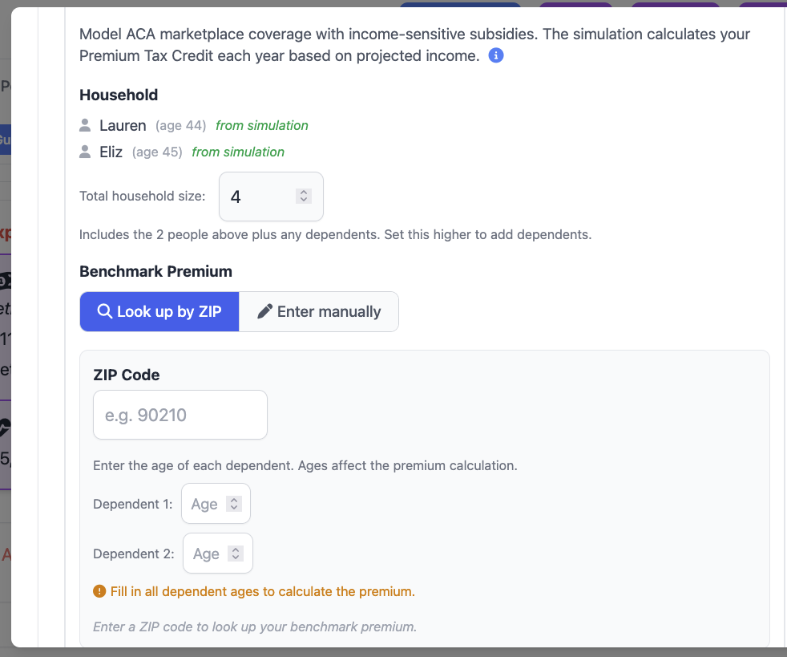Increment Dependent 1 age using up arrow

pos(233,500)
